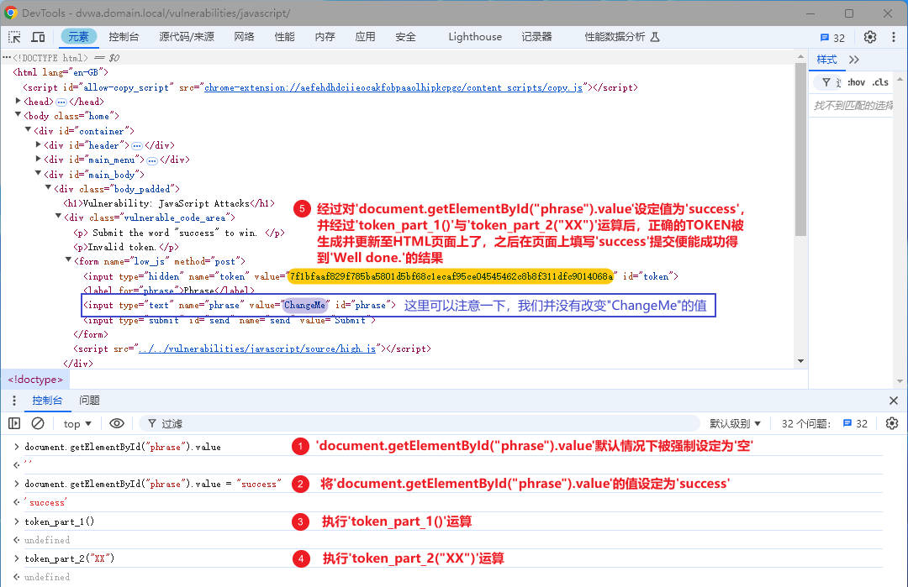Click the elements panel vertical scrollbar thumb
908x587 pixels.
point(801,149)
